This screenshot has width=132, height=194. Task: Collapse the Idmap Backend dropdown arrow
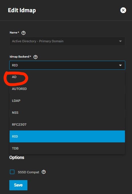click(x=120, y=65)
